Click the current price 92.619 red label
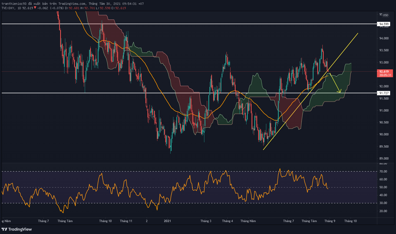396x234 pixels. [x=384, y=72]
